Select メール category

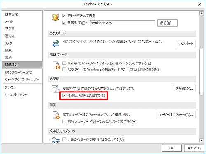(x=22, y=21)
